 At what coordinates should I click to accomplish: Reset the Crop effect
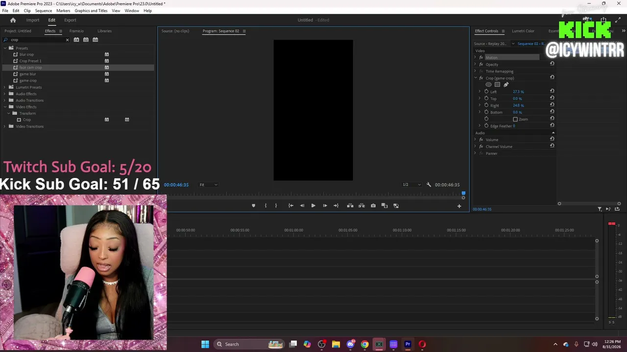(552, 77)
